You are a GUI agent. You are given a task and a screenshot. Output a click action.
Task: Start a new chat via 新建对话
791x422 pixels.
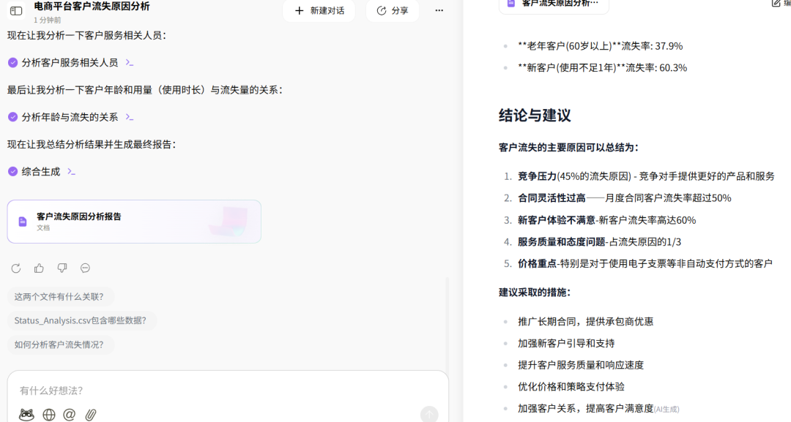click(319, 10)
